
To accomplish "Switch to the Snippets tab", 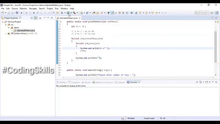I will (x=120, y=82).
